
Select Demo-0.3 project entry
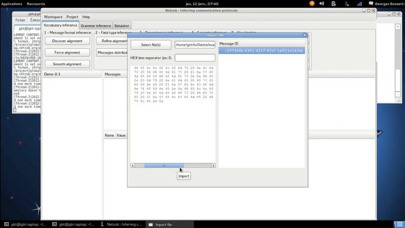click(52, 74)
